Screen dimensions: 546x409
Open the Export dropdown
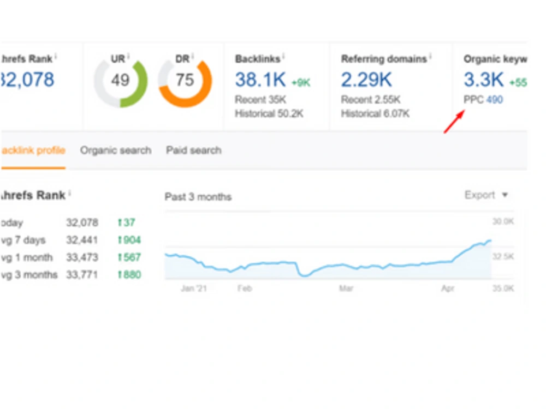pos(486,195)
